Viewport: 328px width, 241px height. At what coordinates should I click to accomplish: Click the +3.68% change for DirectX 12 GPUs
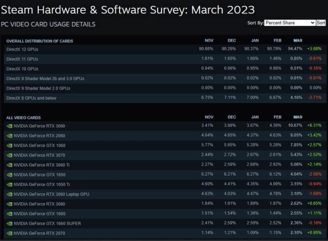tap(314, 49)
